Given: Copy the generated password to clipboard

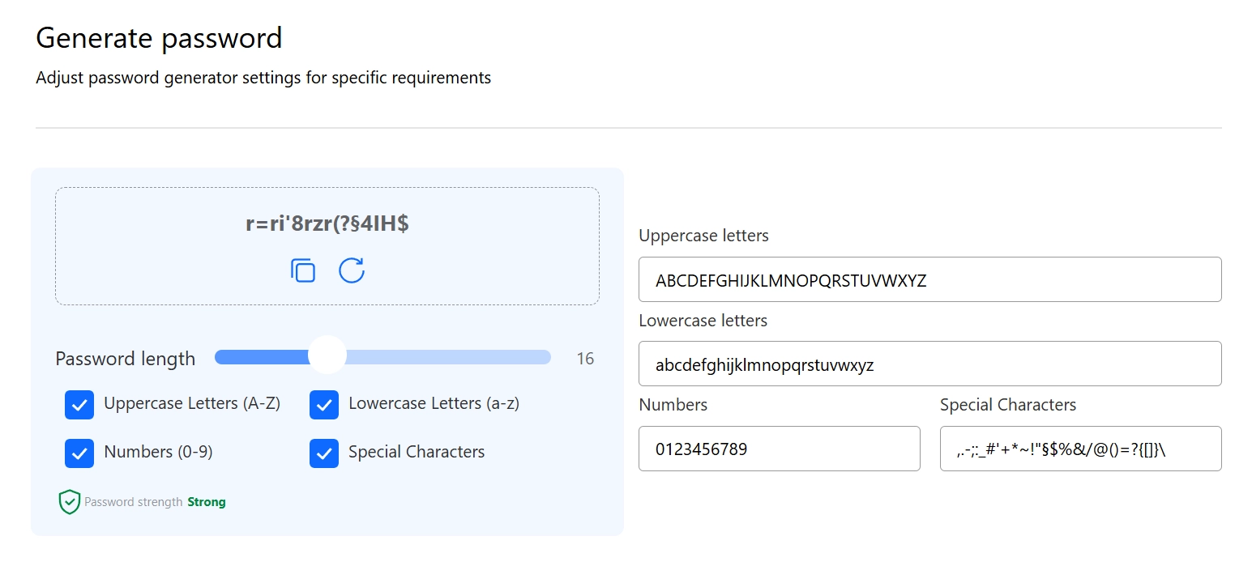Looking at the screenshot, I should point(303,270).
